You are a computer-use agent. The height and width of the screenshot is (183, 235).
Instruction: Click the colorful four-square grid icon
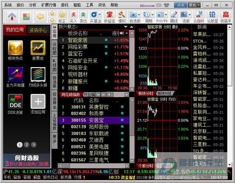26,16
